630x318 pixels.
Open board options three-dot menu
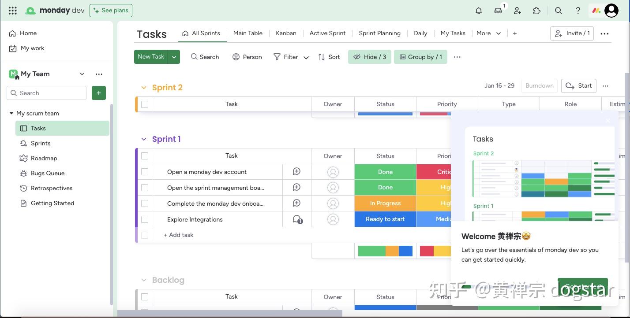point(605,33)
